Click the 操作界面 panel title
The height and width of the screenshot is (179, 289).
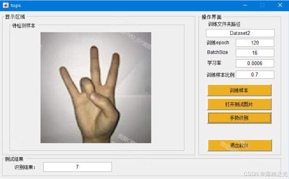coord(211,17)
